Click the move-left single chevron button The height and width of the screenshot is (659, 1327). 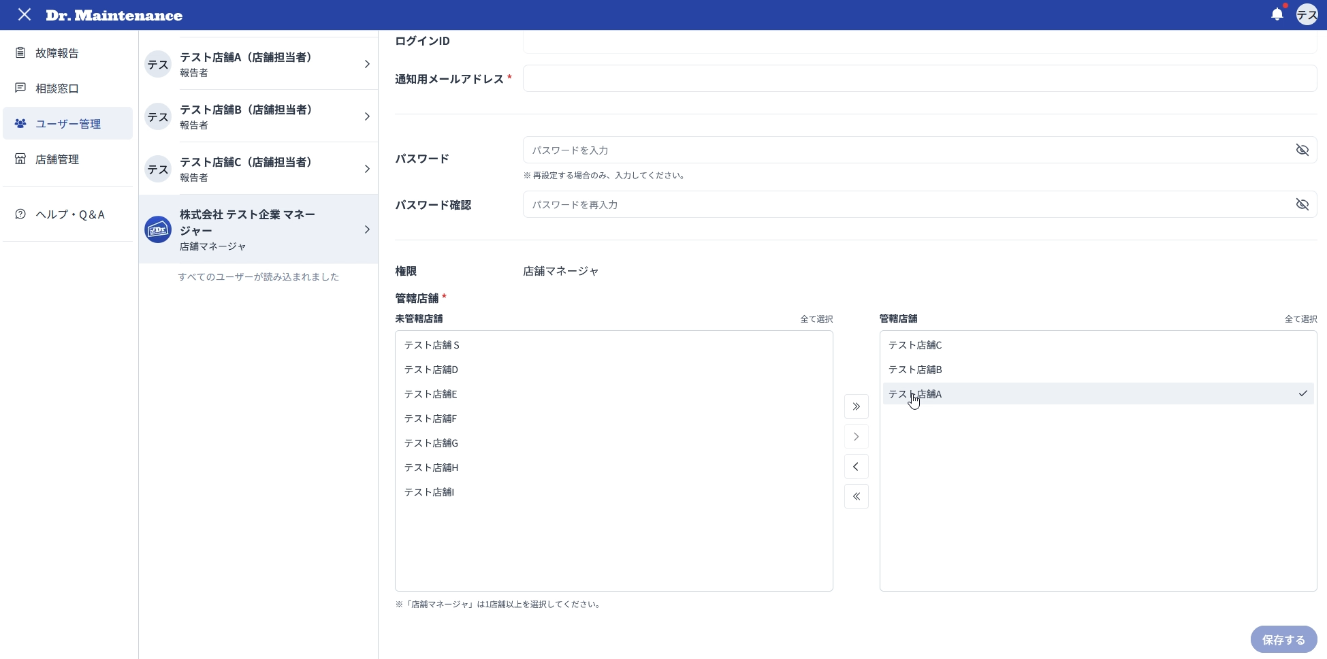click(x=857, y=466)
